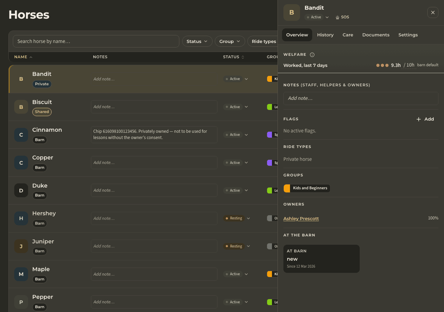Switch to the History tab
This screenshot has width=444, height=312.
325,35
